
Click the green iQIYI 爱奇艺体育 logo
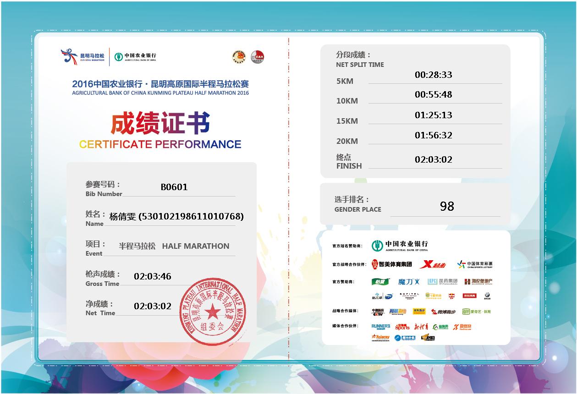point(476,312)
